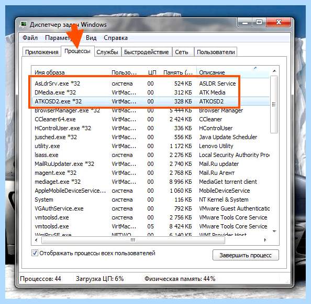Click the Task Manager title bar icon

24,25
